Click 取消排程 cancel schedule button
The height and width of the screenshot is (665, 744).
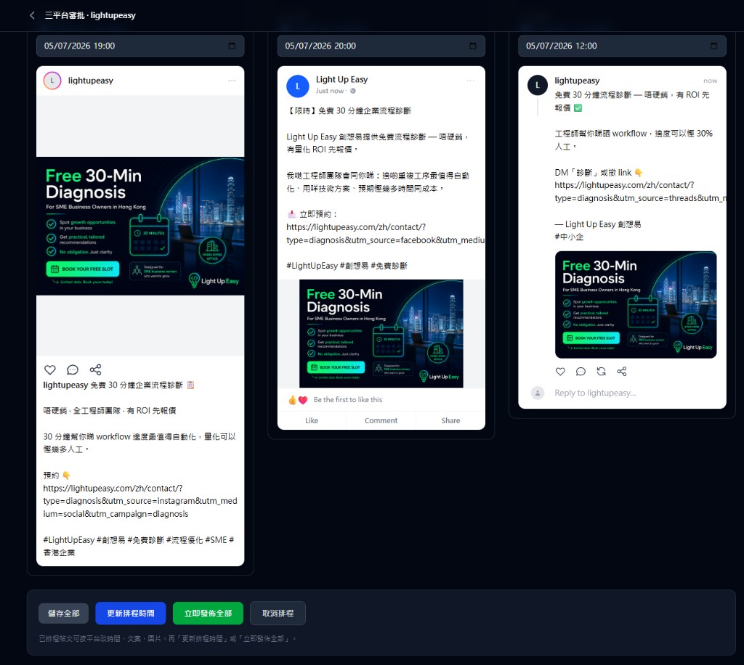tap(278, 613)
